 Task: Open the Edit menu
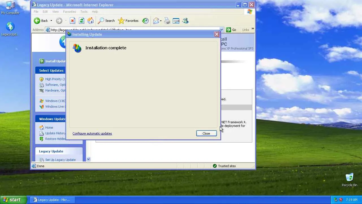45,12
